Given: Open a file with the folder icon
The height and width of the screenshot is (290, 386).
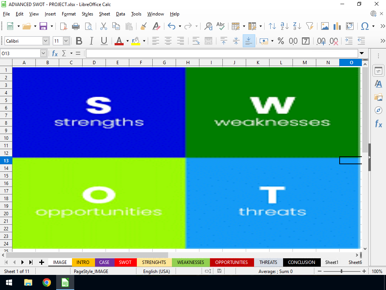Looking at the screenshot, I should click(x=27, y=26).
